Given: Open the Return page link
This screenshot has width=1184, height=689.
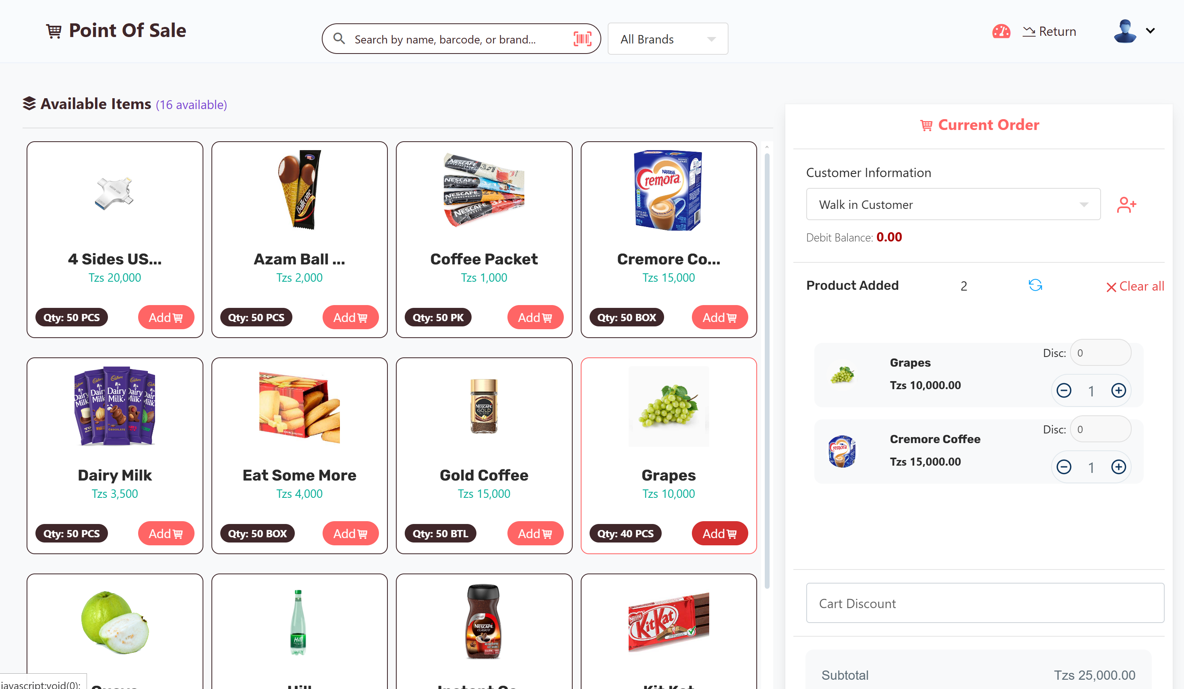Looking at the screenshot, I should click(1049, 31).
